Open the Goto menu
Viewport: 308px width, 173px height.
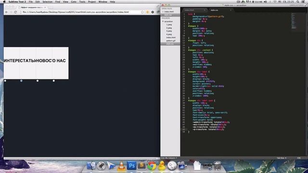point(74,1)
